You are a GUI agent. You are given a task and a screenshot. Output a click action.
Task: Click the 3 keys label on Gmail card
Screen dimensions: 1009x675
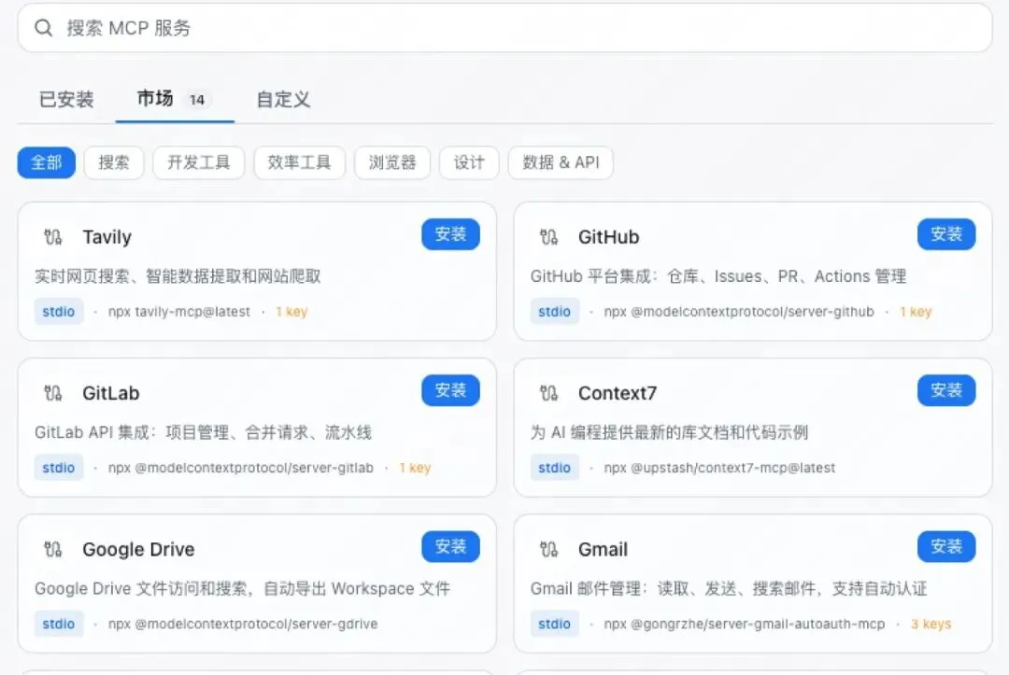pos(931,625)
